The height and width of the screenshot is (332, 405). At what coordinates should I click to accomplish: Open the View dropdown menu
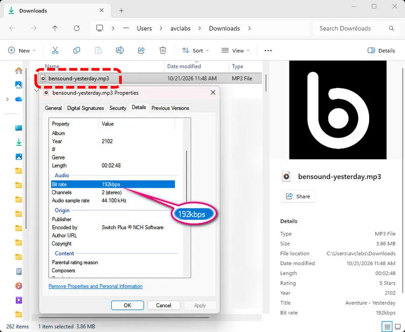tap(235, 51)
